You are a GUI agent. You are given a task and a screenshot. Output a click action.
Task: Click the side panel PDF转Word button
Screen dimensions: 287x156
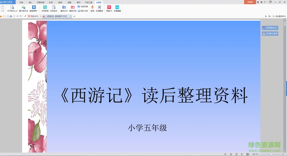click(x=270, y=28)
